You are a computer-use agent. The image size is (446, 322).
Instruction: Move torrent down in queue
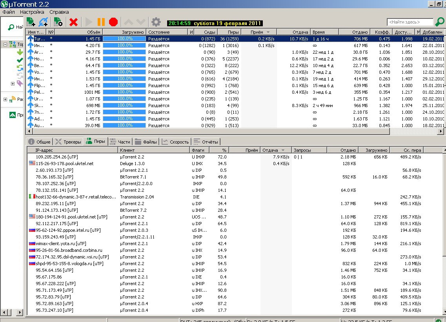(141, 22)
